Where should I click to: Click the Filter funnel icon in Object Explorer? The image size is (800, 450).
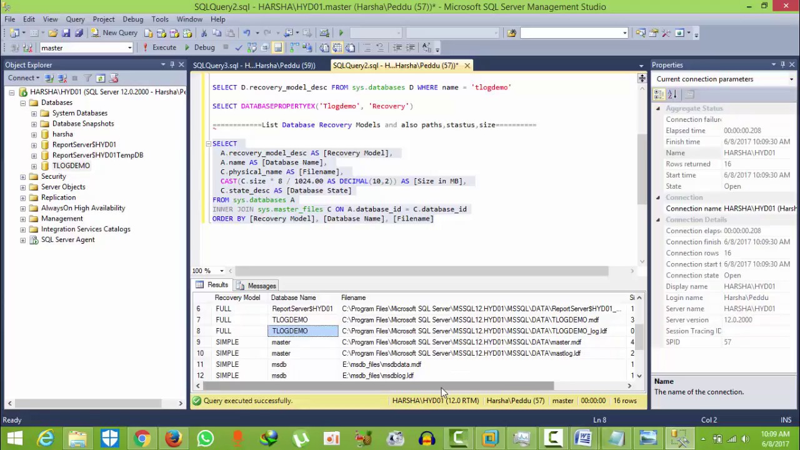click(x=88, y=78)
